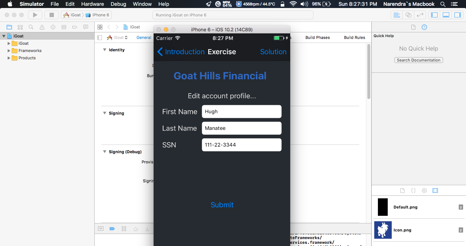Screen dimensions: 466x246
Task: Show the Version editor
Action: pyautogui.click(x=420, y=15)
